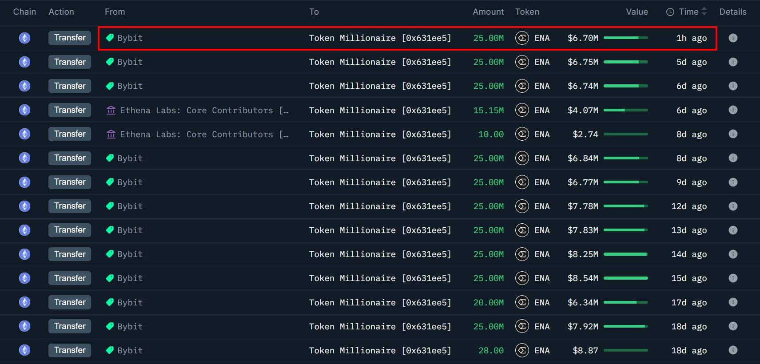Viewport: 760px width, 364px height.
Task: Click the Amount column header
Action: [488, 12]
